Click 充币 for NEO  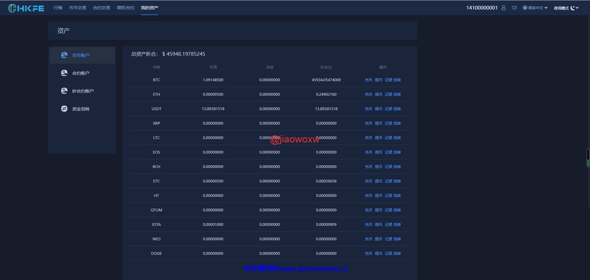tap(369, 239)
